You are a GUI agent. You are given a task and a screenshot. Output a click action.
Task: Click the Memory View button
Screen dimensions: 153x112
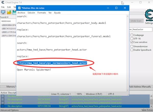pos(8,87)
